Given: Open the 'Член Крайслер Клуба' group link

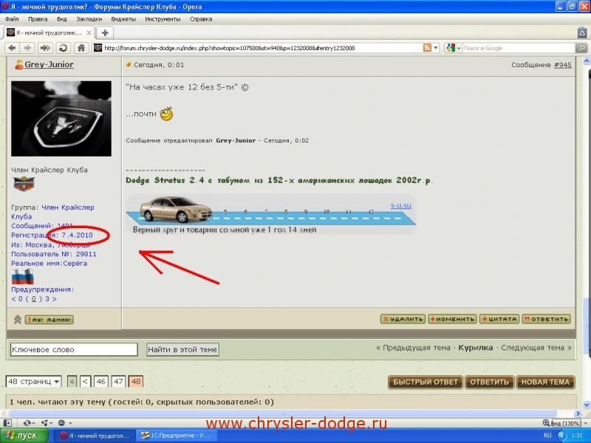Looking at the screenshot, I should click(52, 212).
